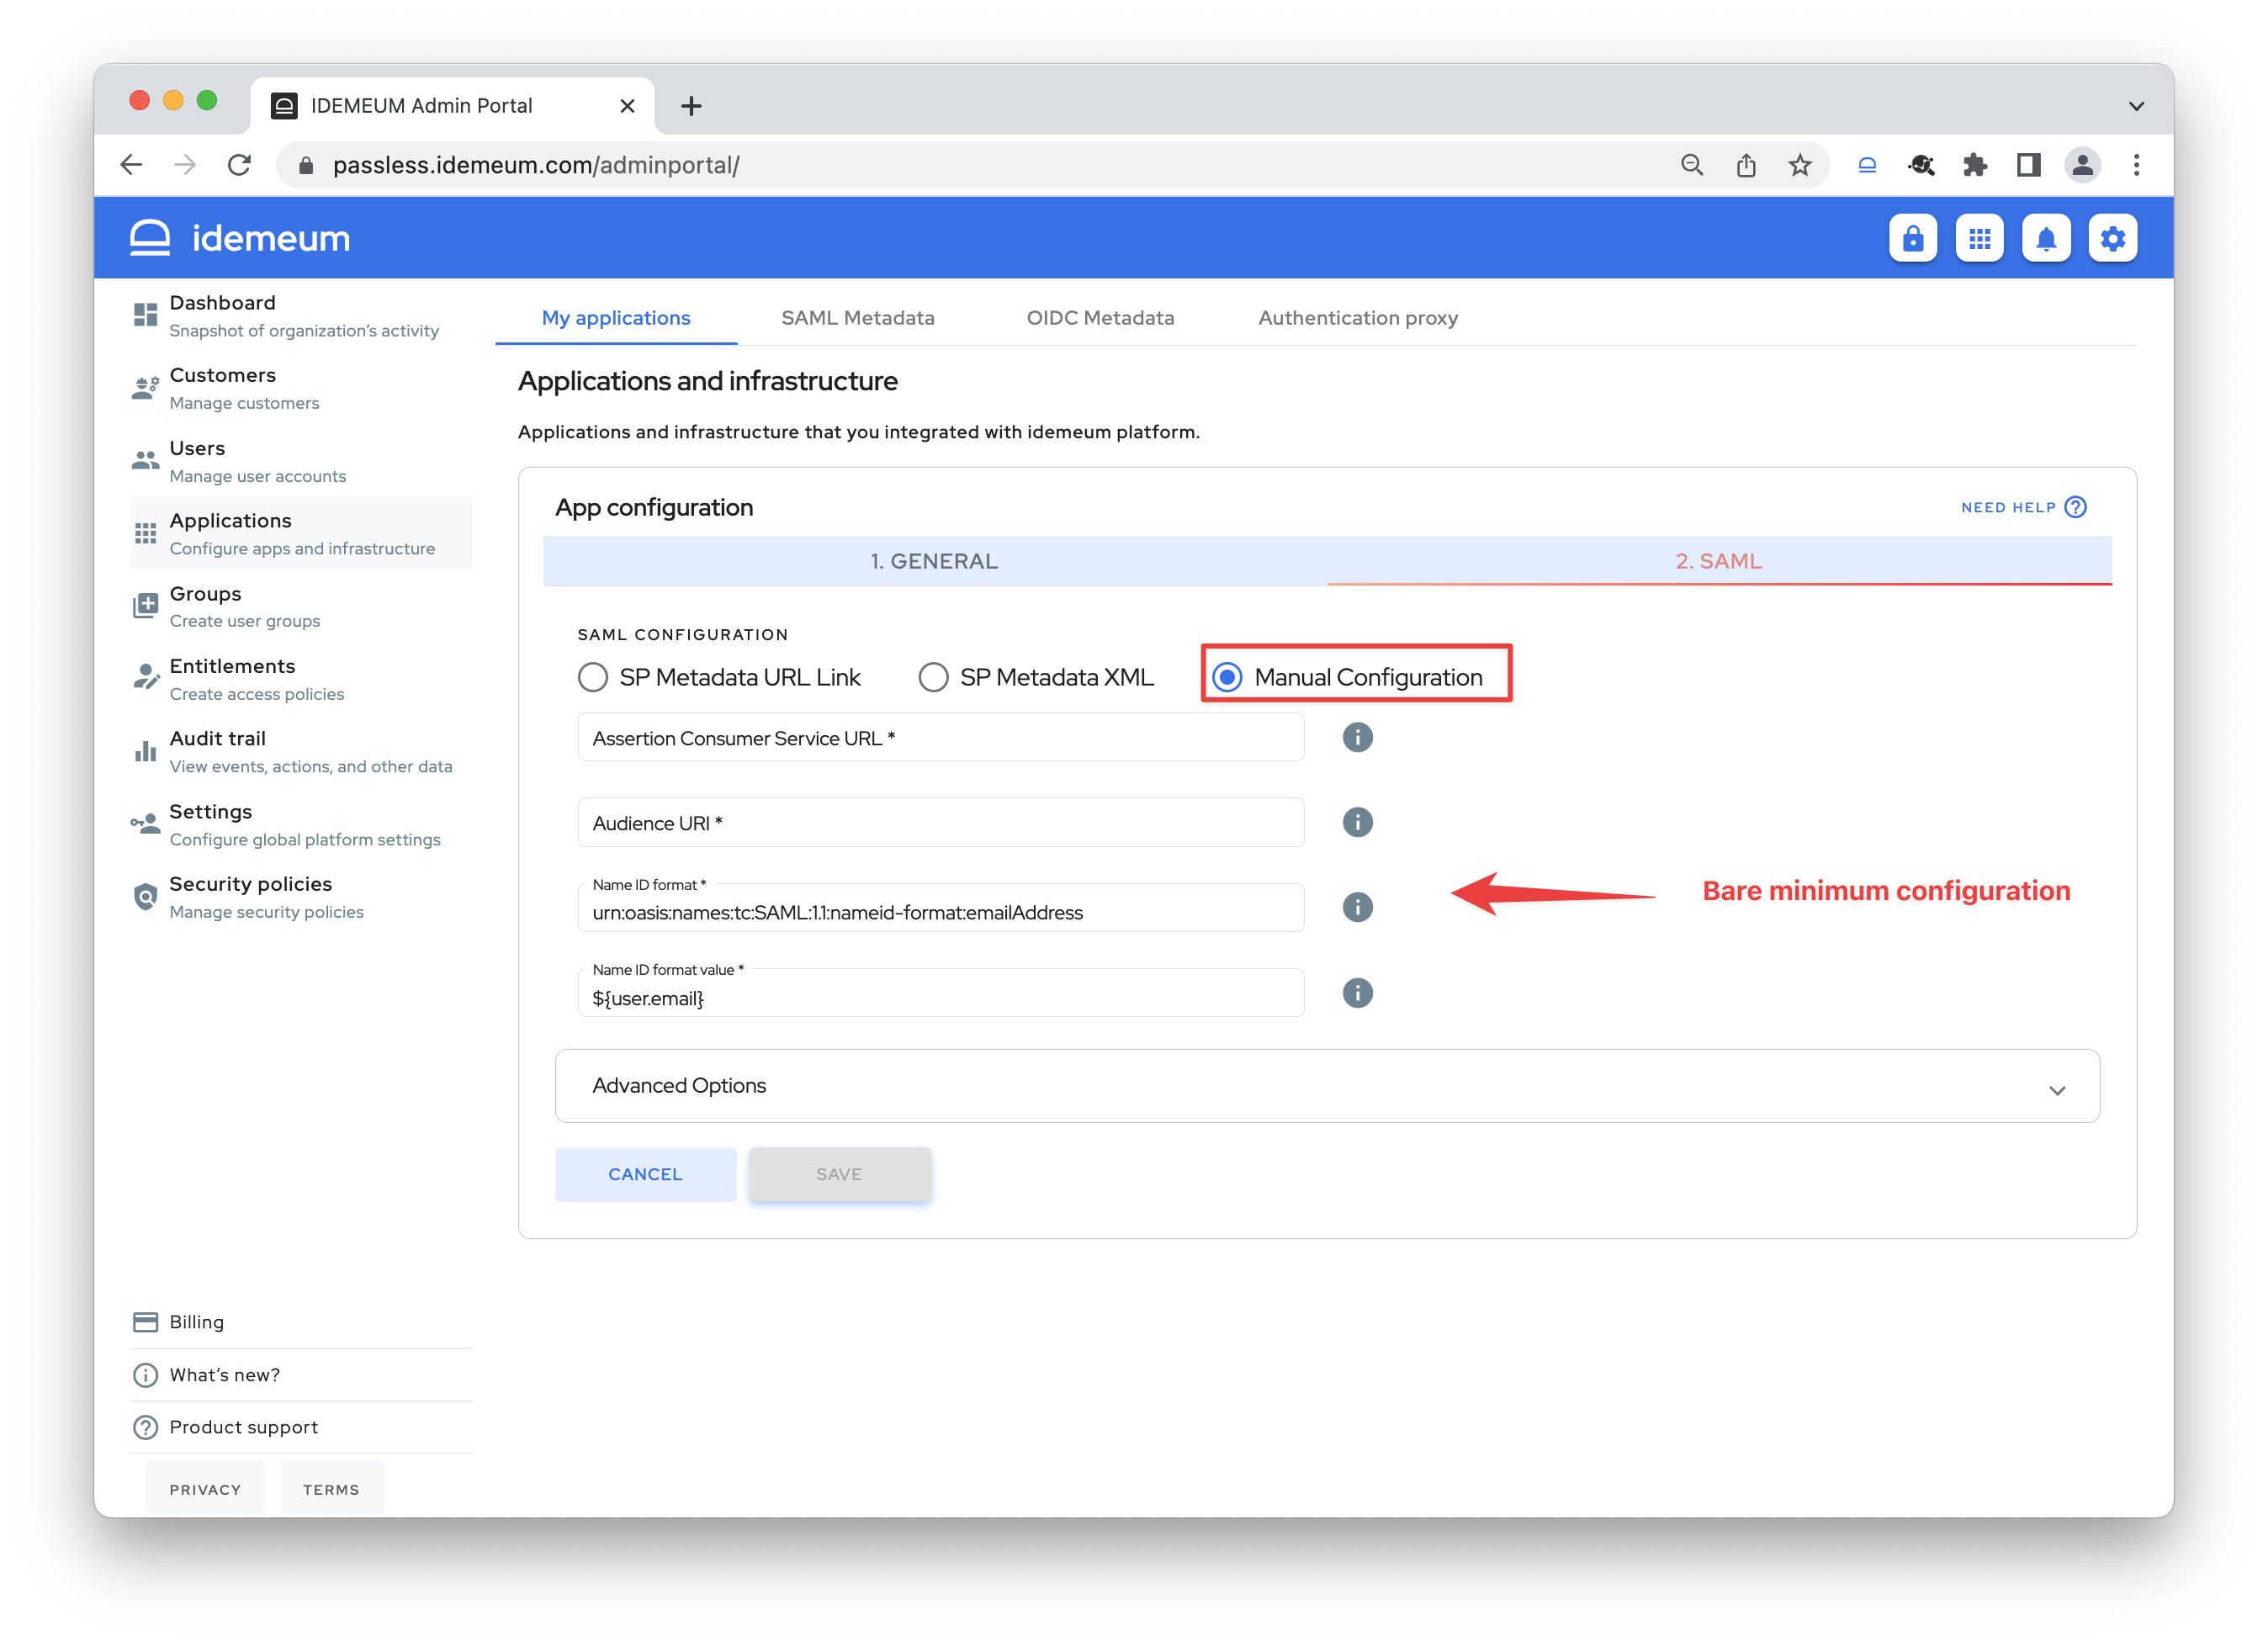Click the PRIVACY button

coord(205,1489)
